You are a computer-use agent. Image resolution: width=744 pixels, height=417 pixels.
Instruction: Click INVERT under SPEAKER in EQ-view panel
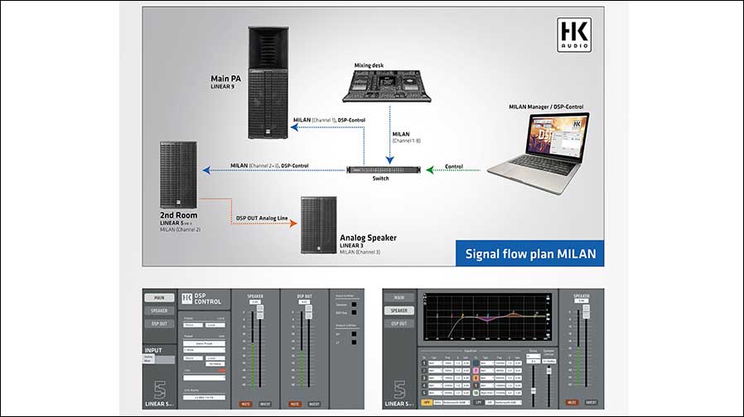tap(592, 402)
